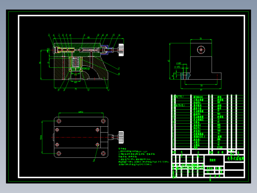Click the green technical requirements note block
The width and height of the screenshot is (257, 193).
pyautogui.click(x=144, y=156)
